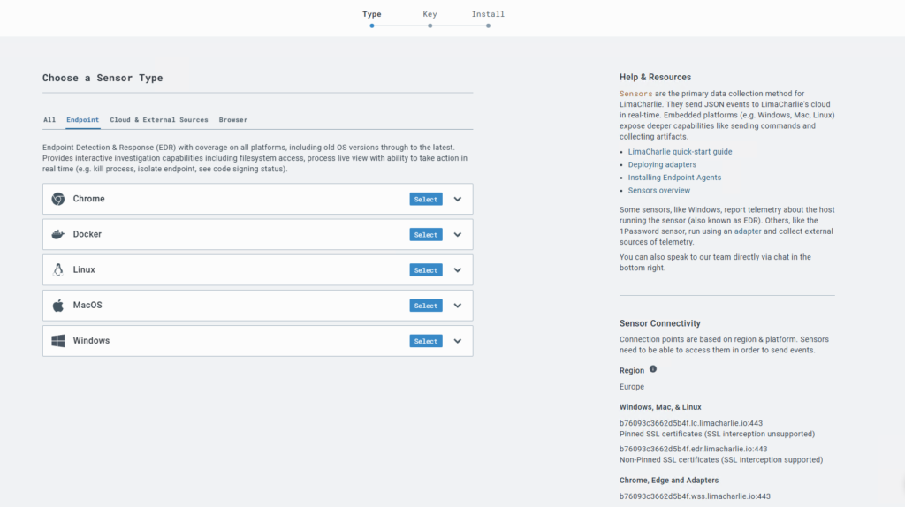Click the MacOS row label
Screen dimensions: 905x507
point(87,305)
